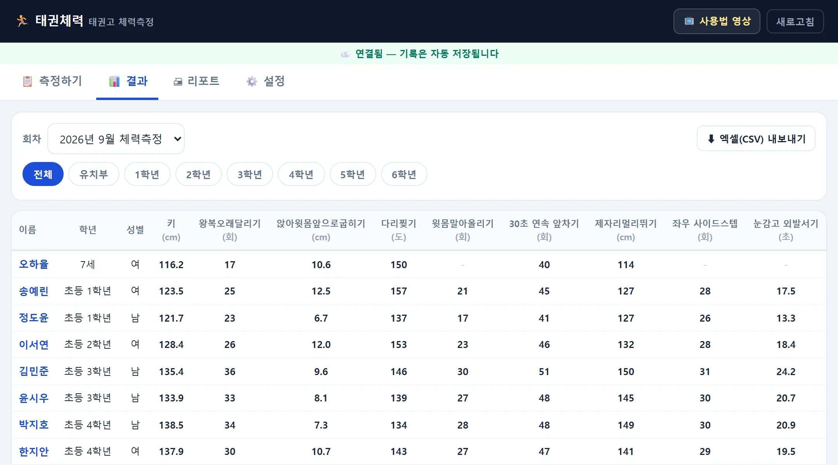Click the 사용법 영상 button
Screen dimensions: 838x465
tap(717, 21)
